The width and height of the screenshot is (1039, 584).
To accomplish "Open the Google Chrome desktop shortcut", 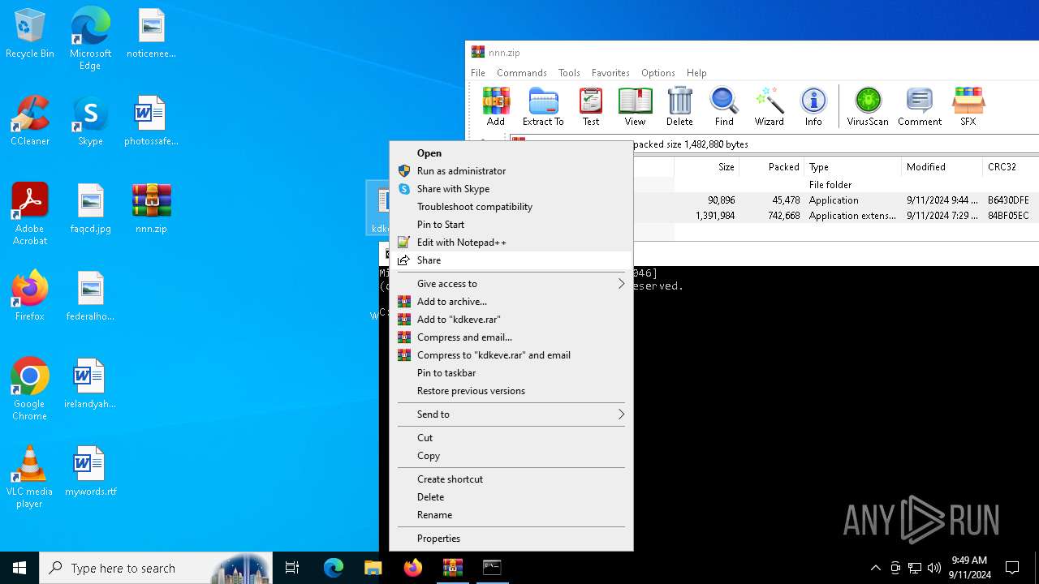I will click(x=30, y=389).
